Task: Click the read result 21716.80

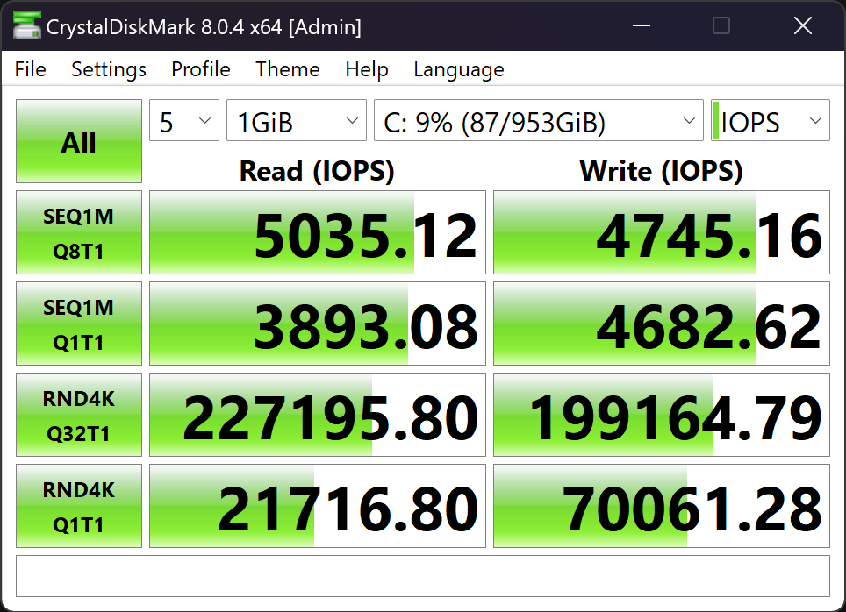Action: (318, 506)
